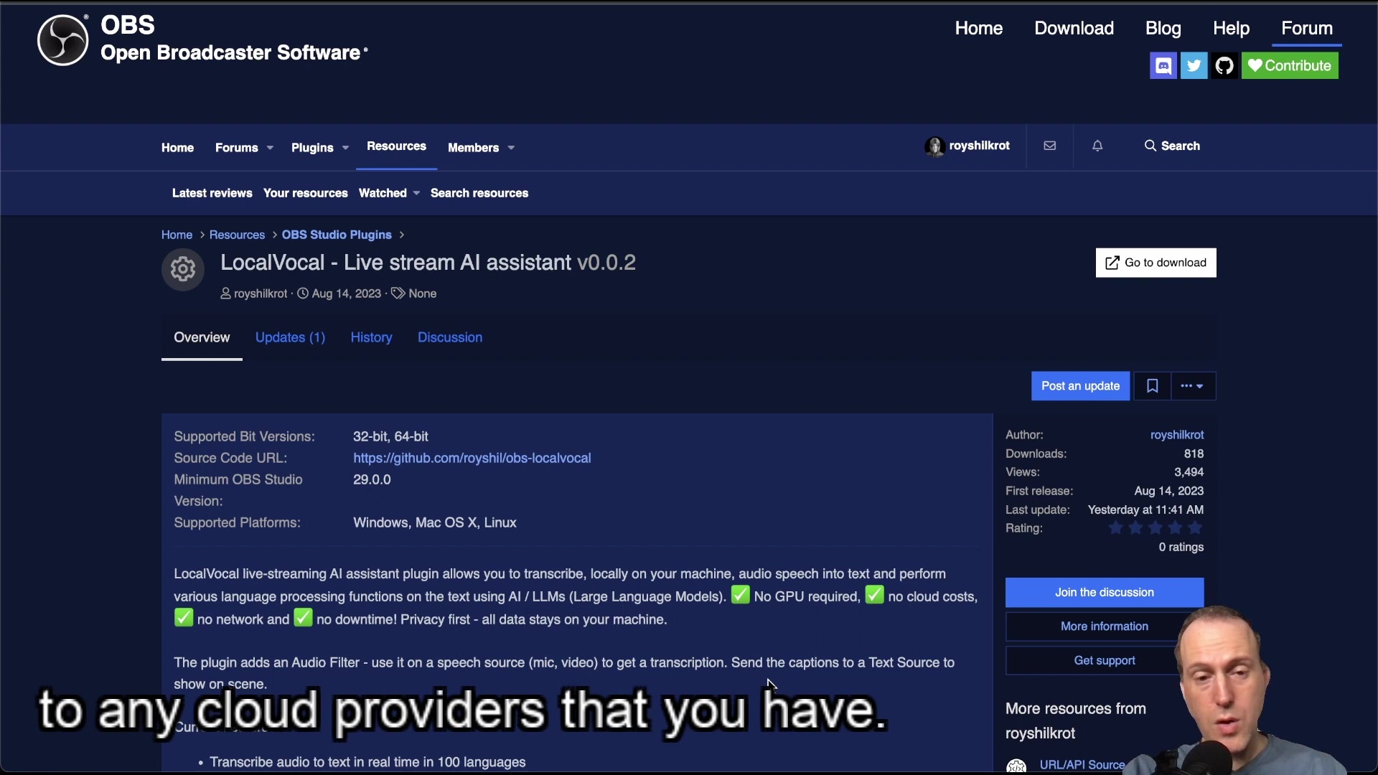Click the OBS logo icon

[x=63, y=40]
